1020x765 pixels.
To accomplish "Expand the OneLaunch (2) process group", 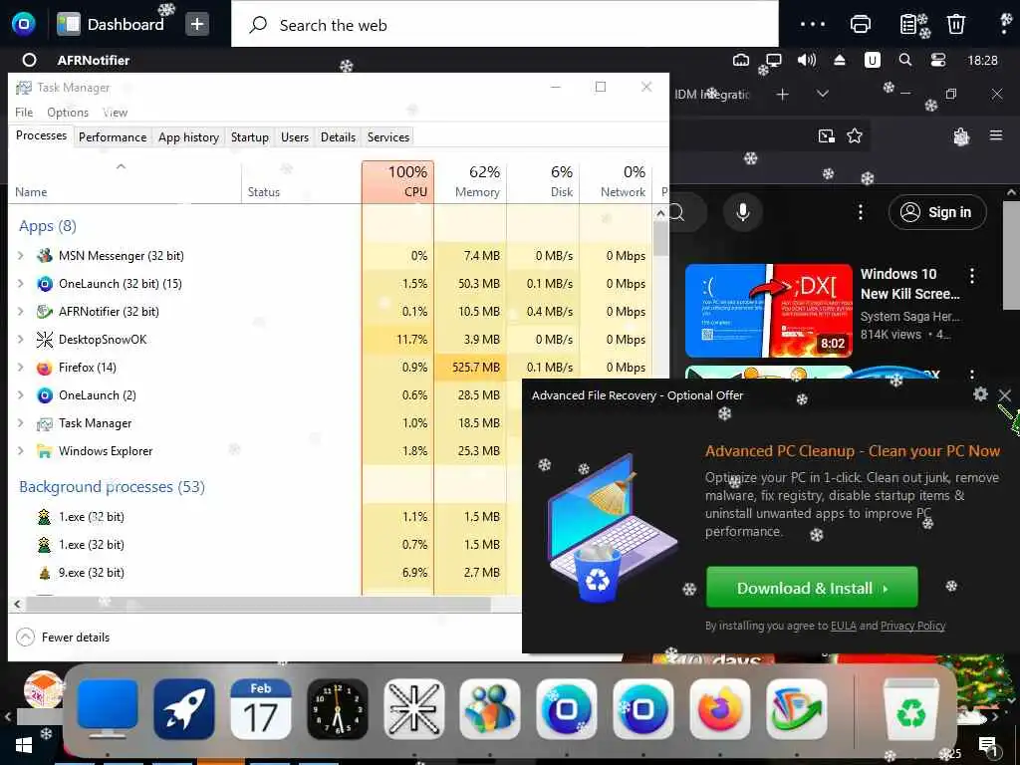I will [20, 395].
